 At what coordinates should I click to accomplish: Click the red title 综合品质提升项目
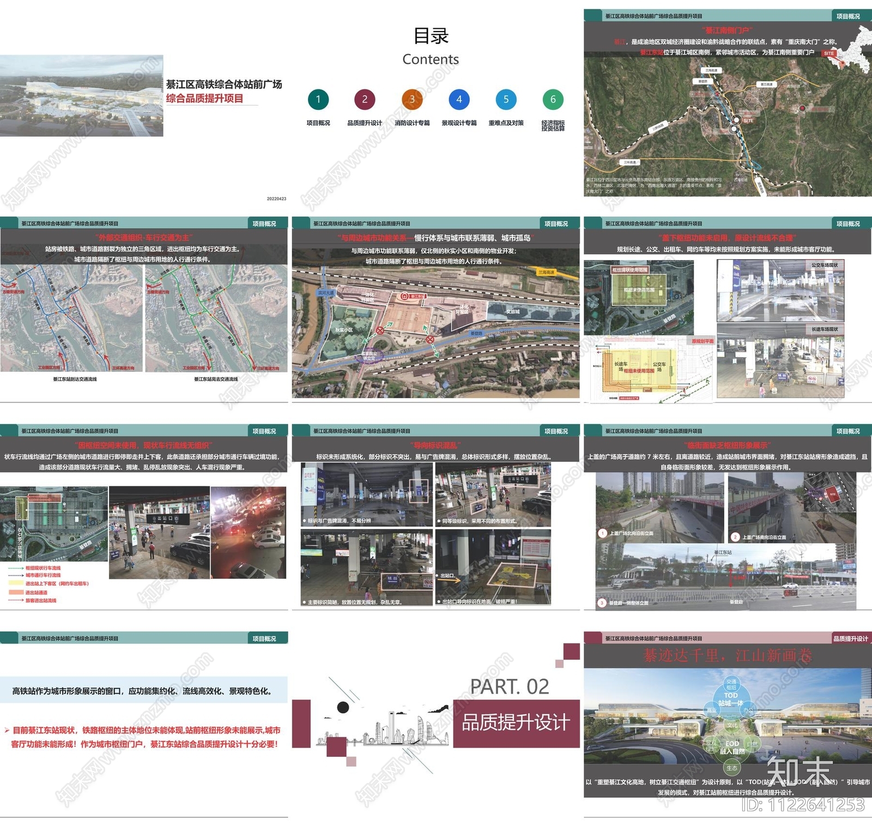(204, 99)
